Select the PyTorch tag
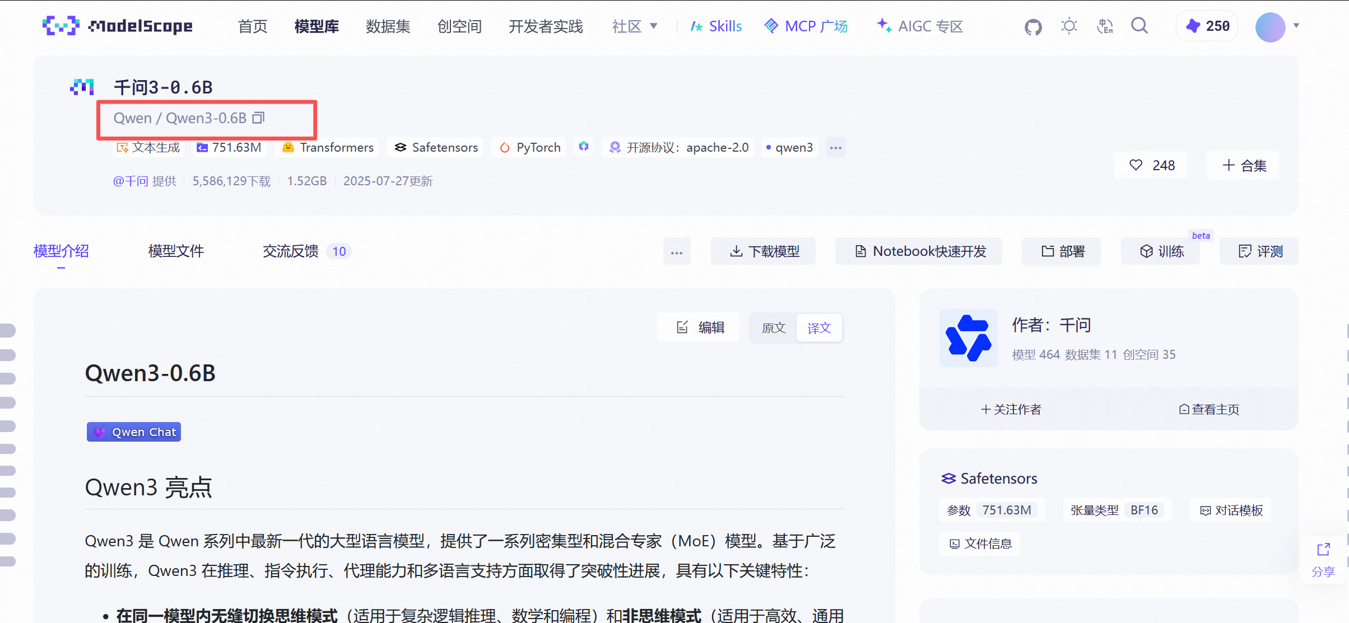Image resolution: width=1349 pixels, height=623 pixels. click(529, 147)
